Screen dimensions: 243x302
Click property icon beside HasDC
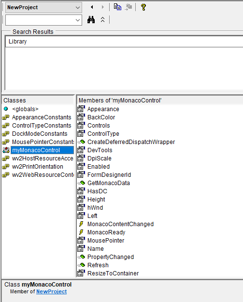click(x=81, y=191)
